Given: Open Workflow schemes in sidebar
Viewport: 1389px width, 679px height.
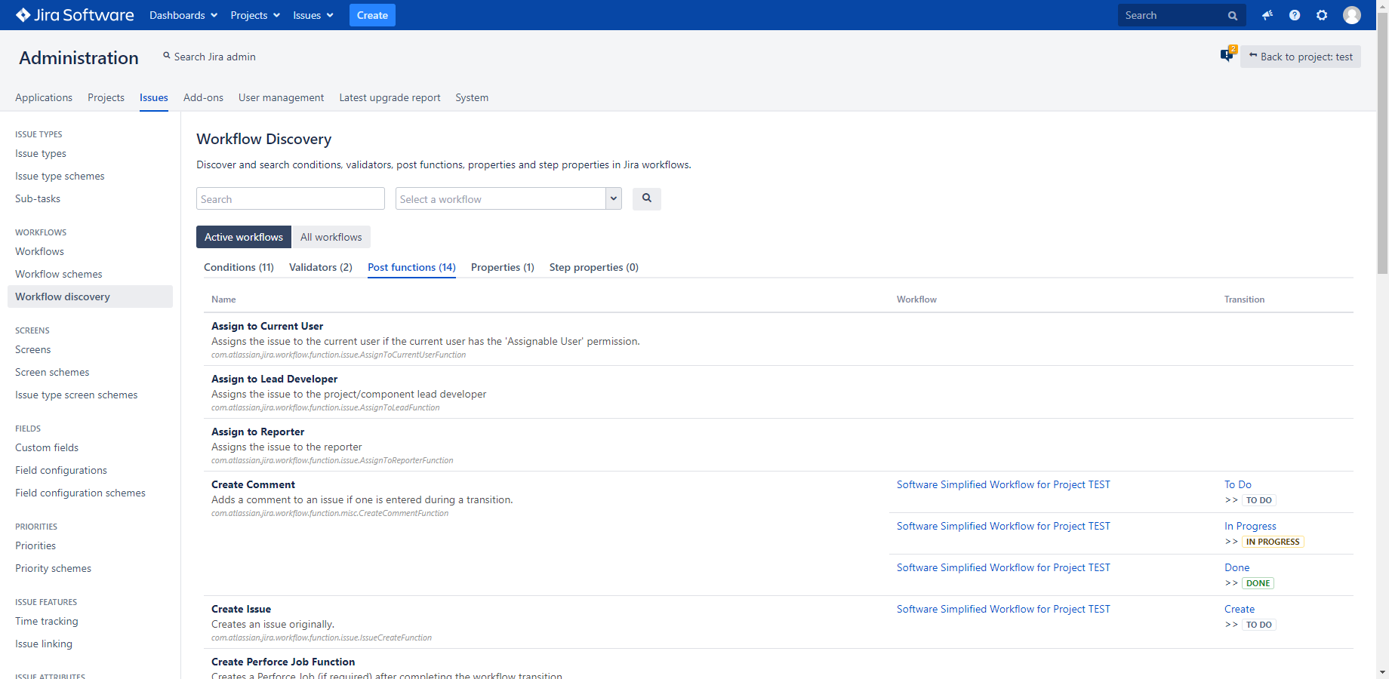Looking at the screenshot, I should (58, 274).
